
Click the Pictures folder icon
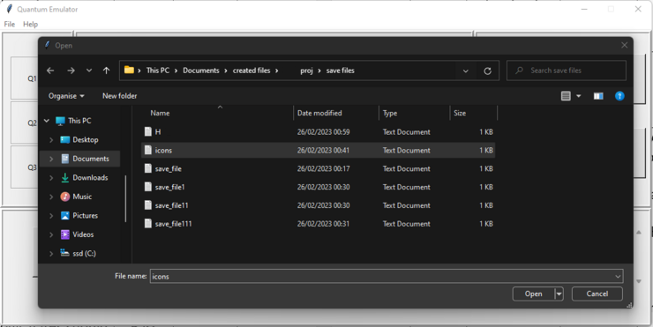(65, 216)
